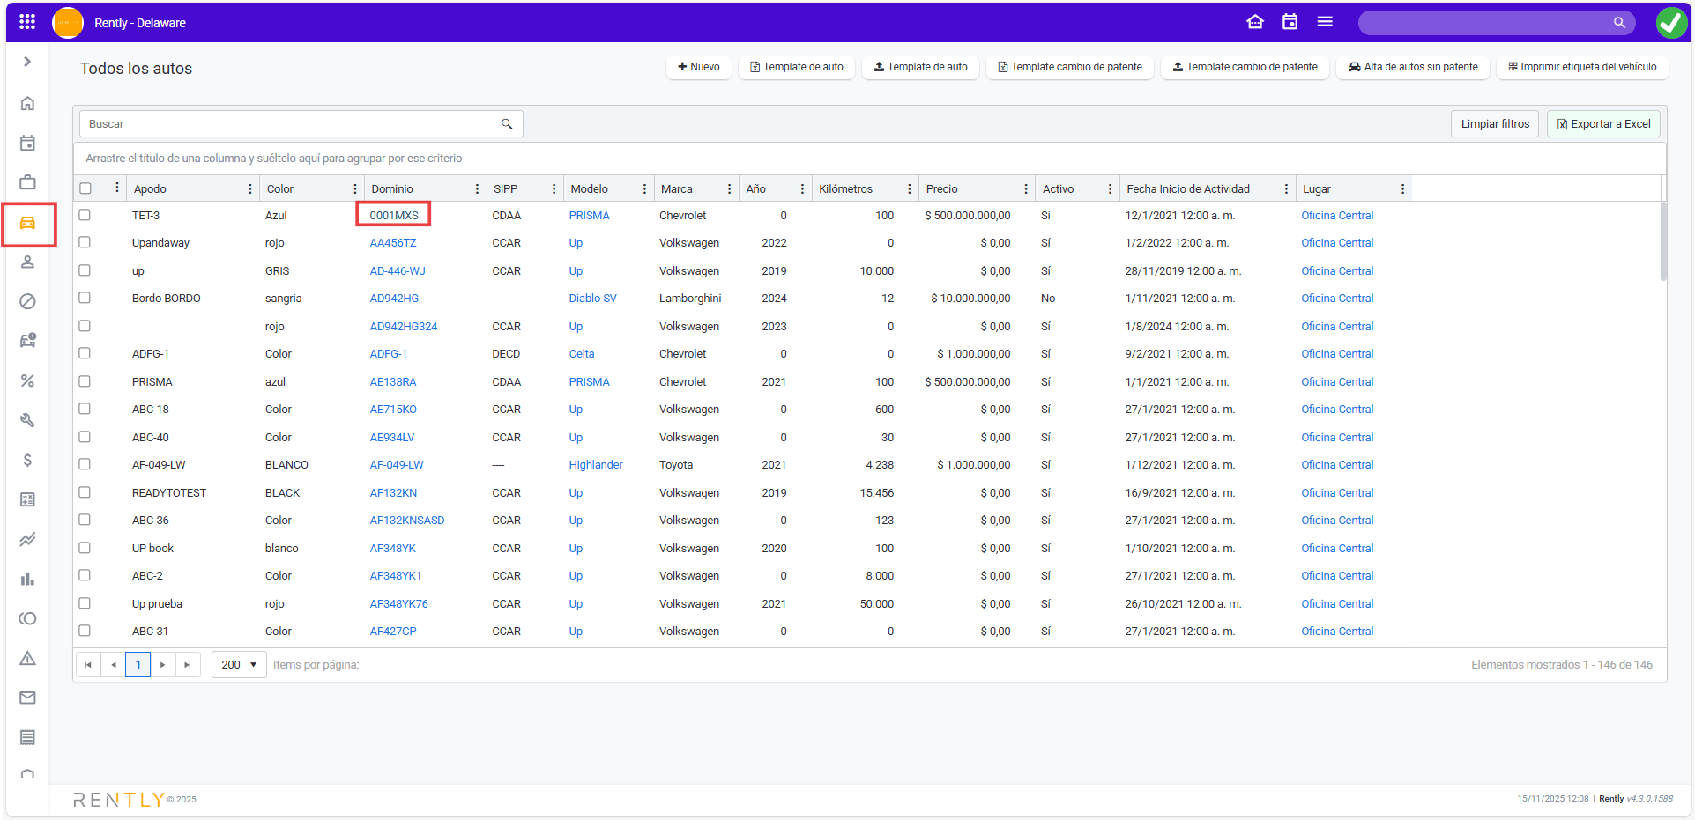Select the checkbox for Upandaway row
This screenshot has width=1695, height=820.
[x=85, y=242]
